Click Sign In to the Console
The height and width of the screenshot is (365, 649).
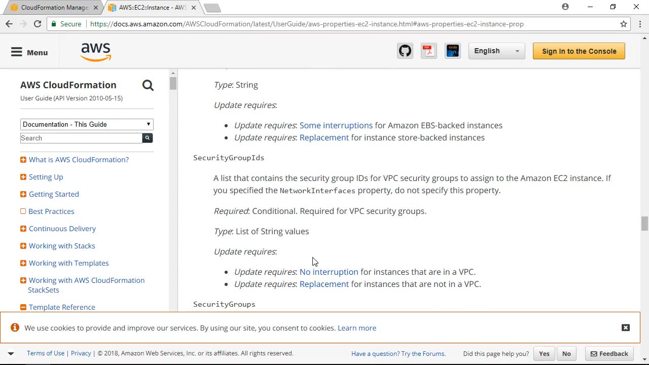[x=579, y=51]
